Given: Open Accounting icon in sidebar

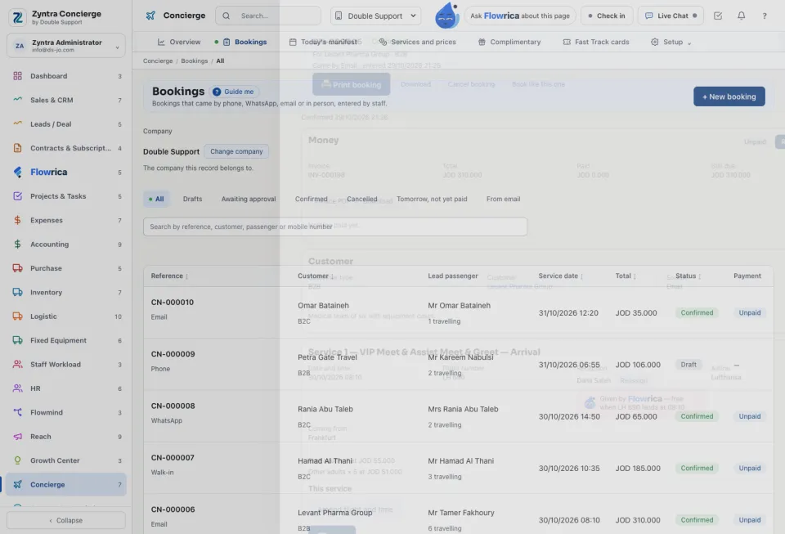Looking at the screenshot, I should pos(17,245).
